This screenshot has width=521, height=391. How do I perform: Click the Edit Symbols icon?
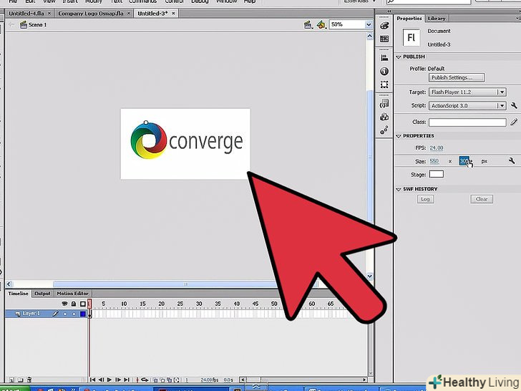coord(321,24)
